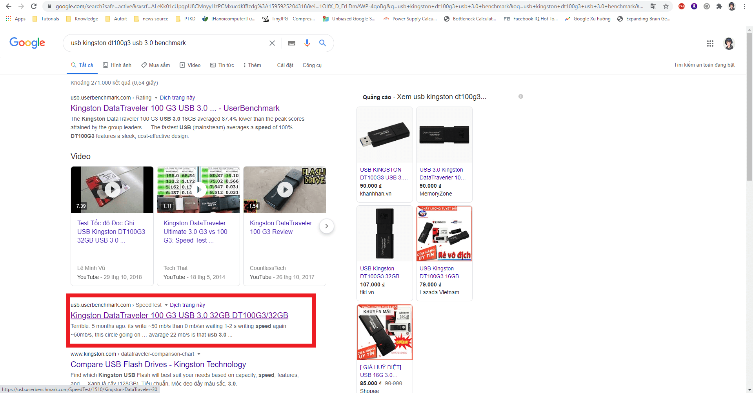The height and width of the screenshot is (393, 753).
Task: Bookmark this page with the star icon
Action: [666, 6]
